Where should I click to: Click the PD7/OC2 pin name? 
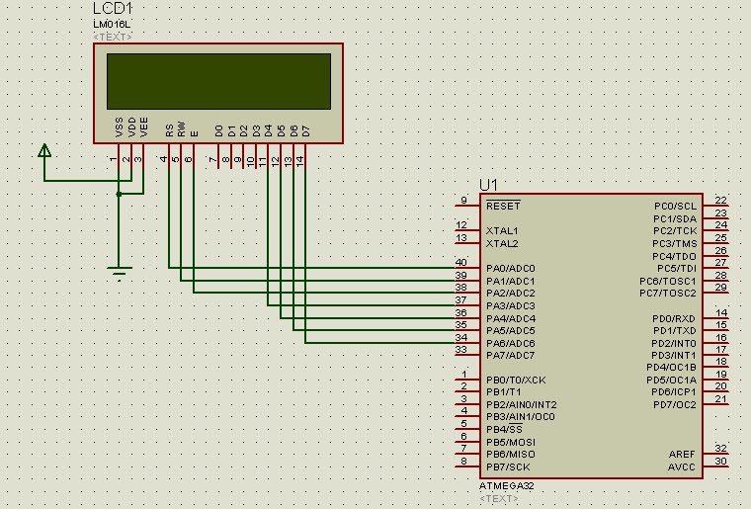[674, 404]
